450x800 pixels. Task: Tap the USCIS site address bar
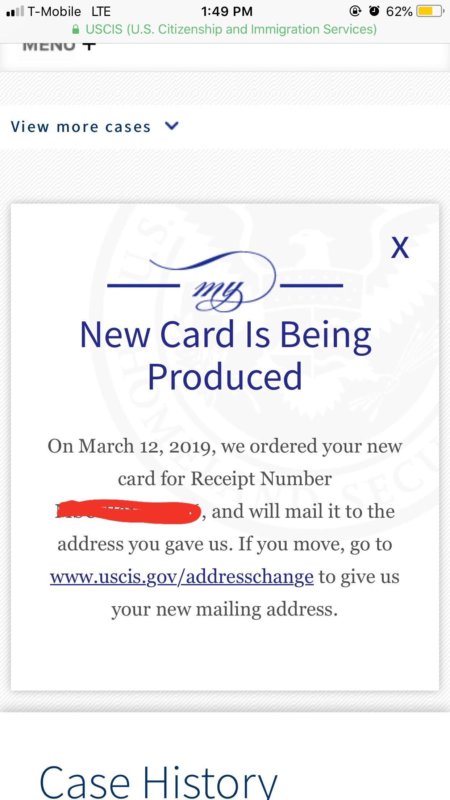click(231, 29)
